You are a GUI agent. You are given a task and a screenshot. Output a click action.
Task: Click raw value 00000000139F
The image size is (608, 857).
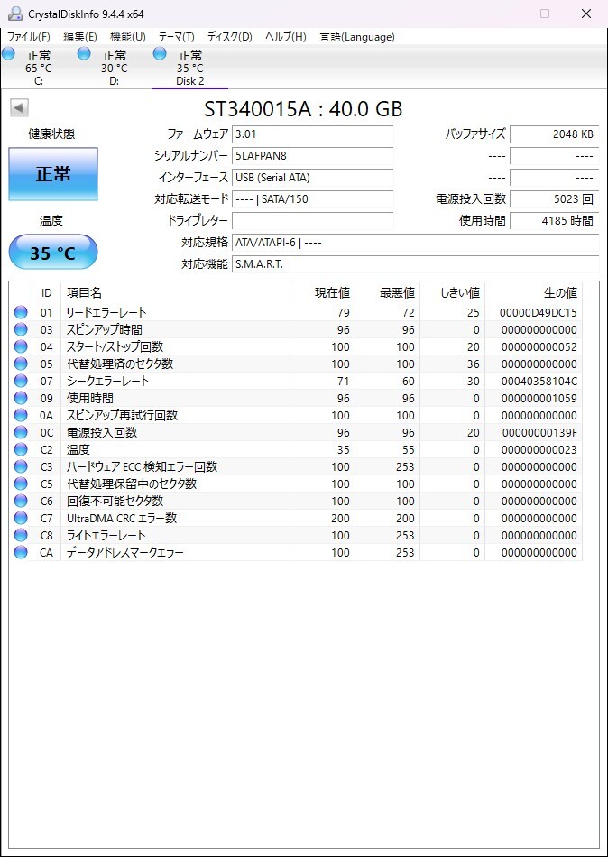[539, 432]
